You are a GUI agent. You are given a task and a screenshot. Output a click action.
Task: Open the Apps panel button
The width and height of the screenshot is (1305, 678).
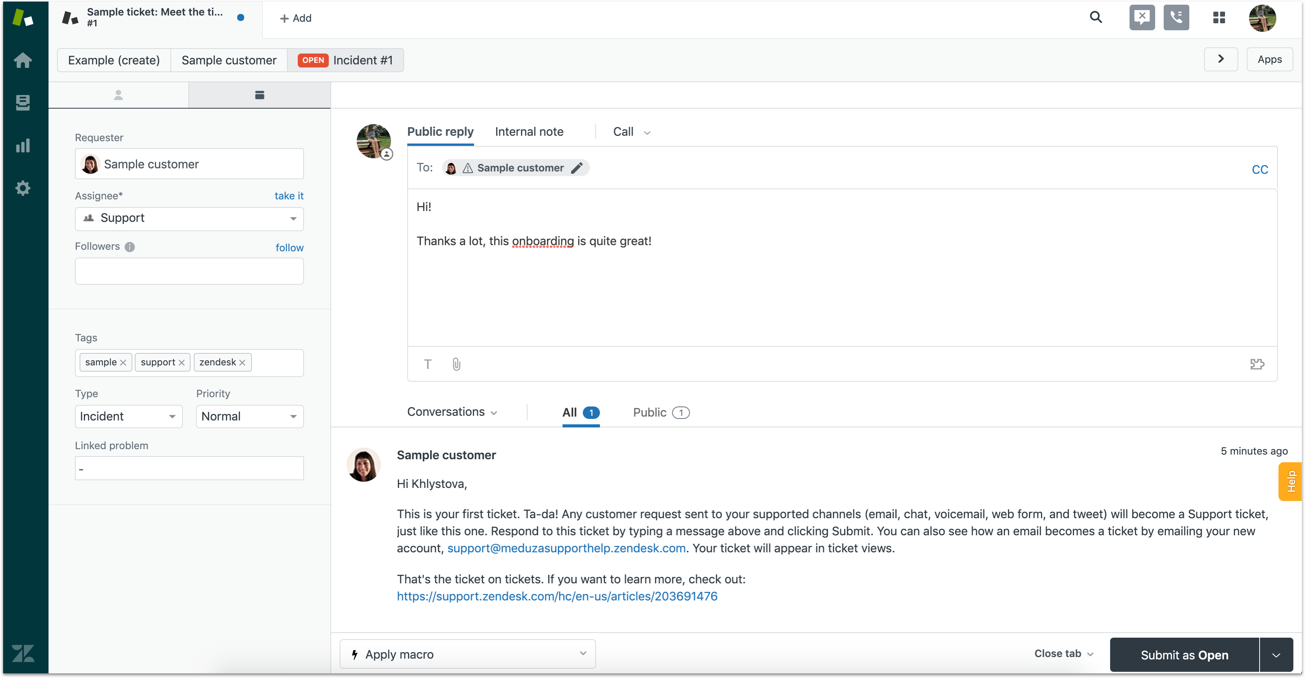tap(1269, 59)
